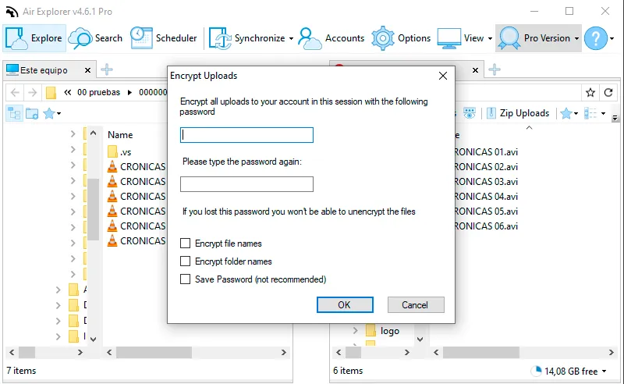Expand the logo folder in right tree
The width and height of the screenshot is (624, 384).
[356, 330]
